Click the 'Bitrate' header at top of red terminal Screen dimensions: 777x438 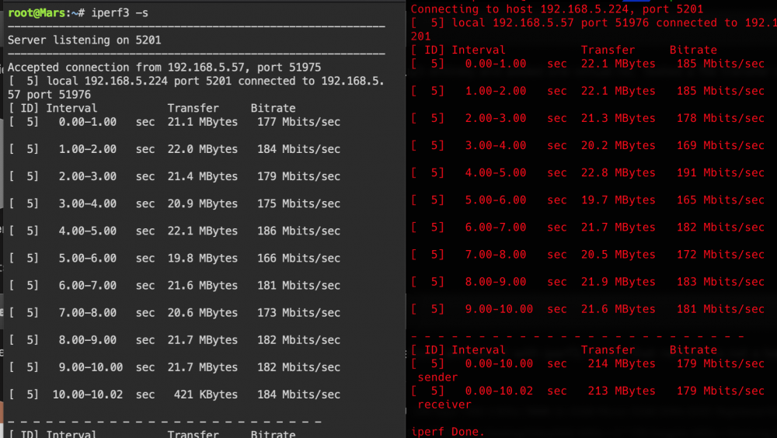pos(693,50)
